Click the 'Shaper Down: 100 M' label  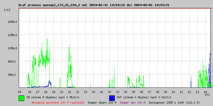click(x=102, y=103)
